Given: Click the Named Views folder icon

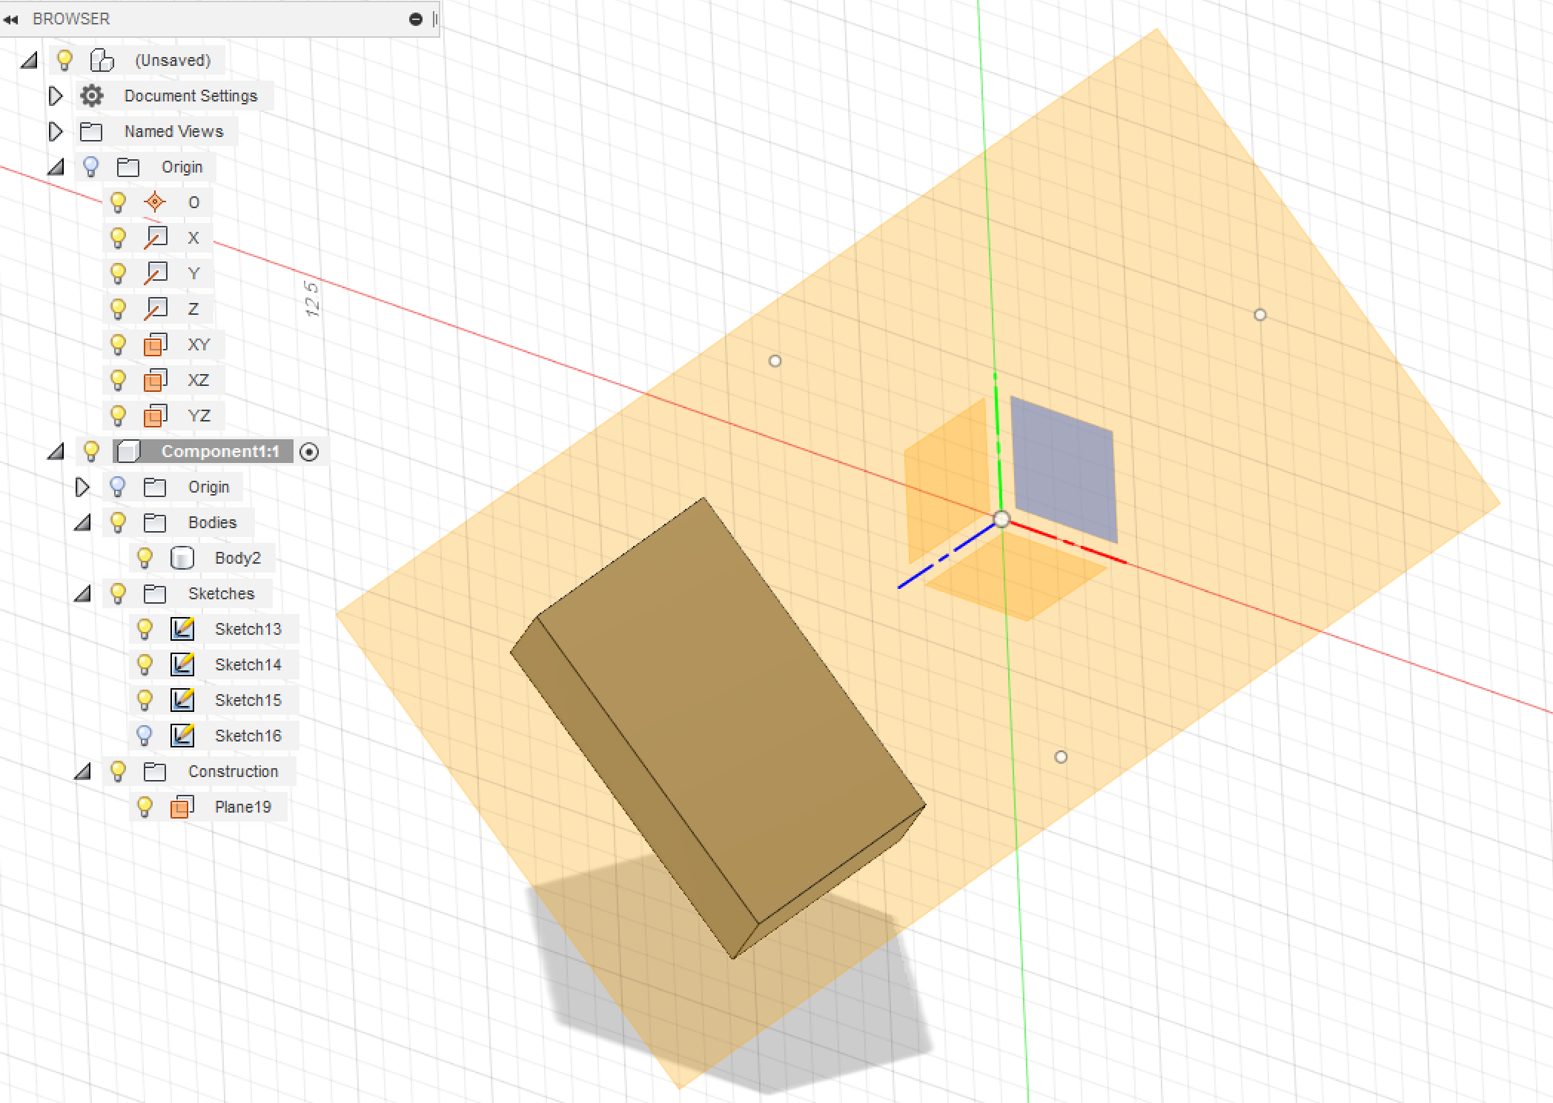Looking at the screenshot, I should [91, 131].
